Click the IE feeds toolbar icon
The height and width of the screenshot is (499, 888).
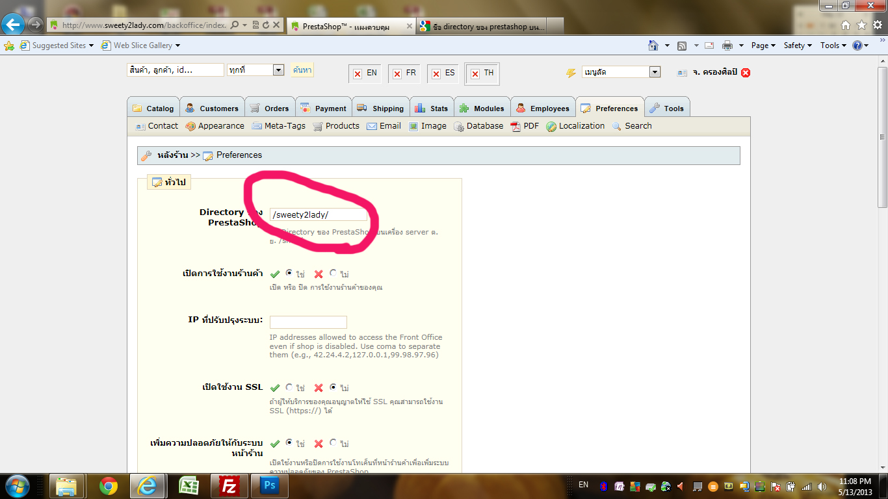coord(682,45)
